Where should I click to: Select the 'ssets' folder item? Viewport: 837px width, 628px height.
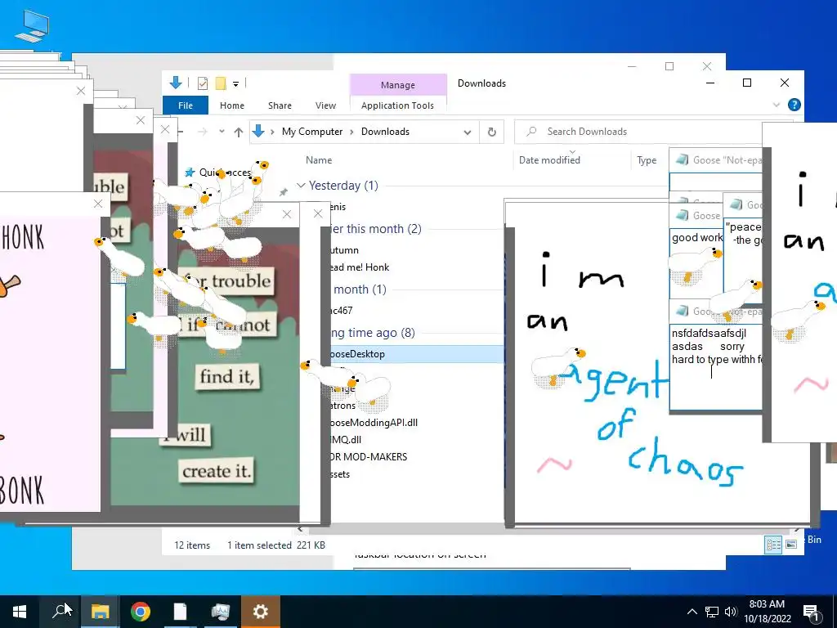coord(339,474)
